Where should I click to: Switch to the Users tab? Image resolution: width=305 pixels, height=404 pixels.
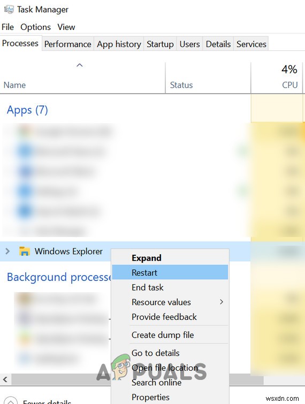click(189, 44)
